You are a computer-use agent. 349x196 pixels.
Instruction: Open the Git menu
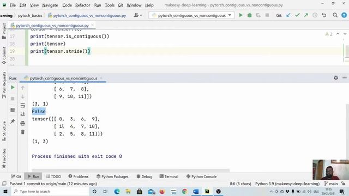pos(121,5)
